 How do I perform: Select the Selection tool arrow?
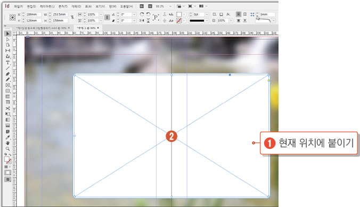coord(7,34)
